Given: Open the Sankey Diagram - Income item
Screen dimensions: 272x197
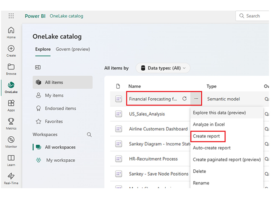Looking at the screenshot, I should click(159, 144).
